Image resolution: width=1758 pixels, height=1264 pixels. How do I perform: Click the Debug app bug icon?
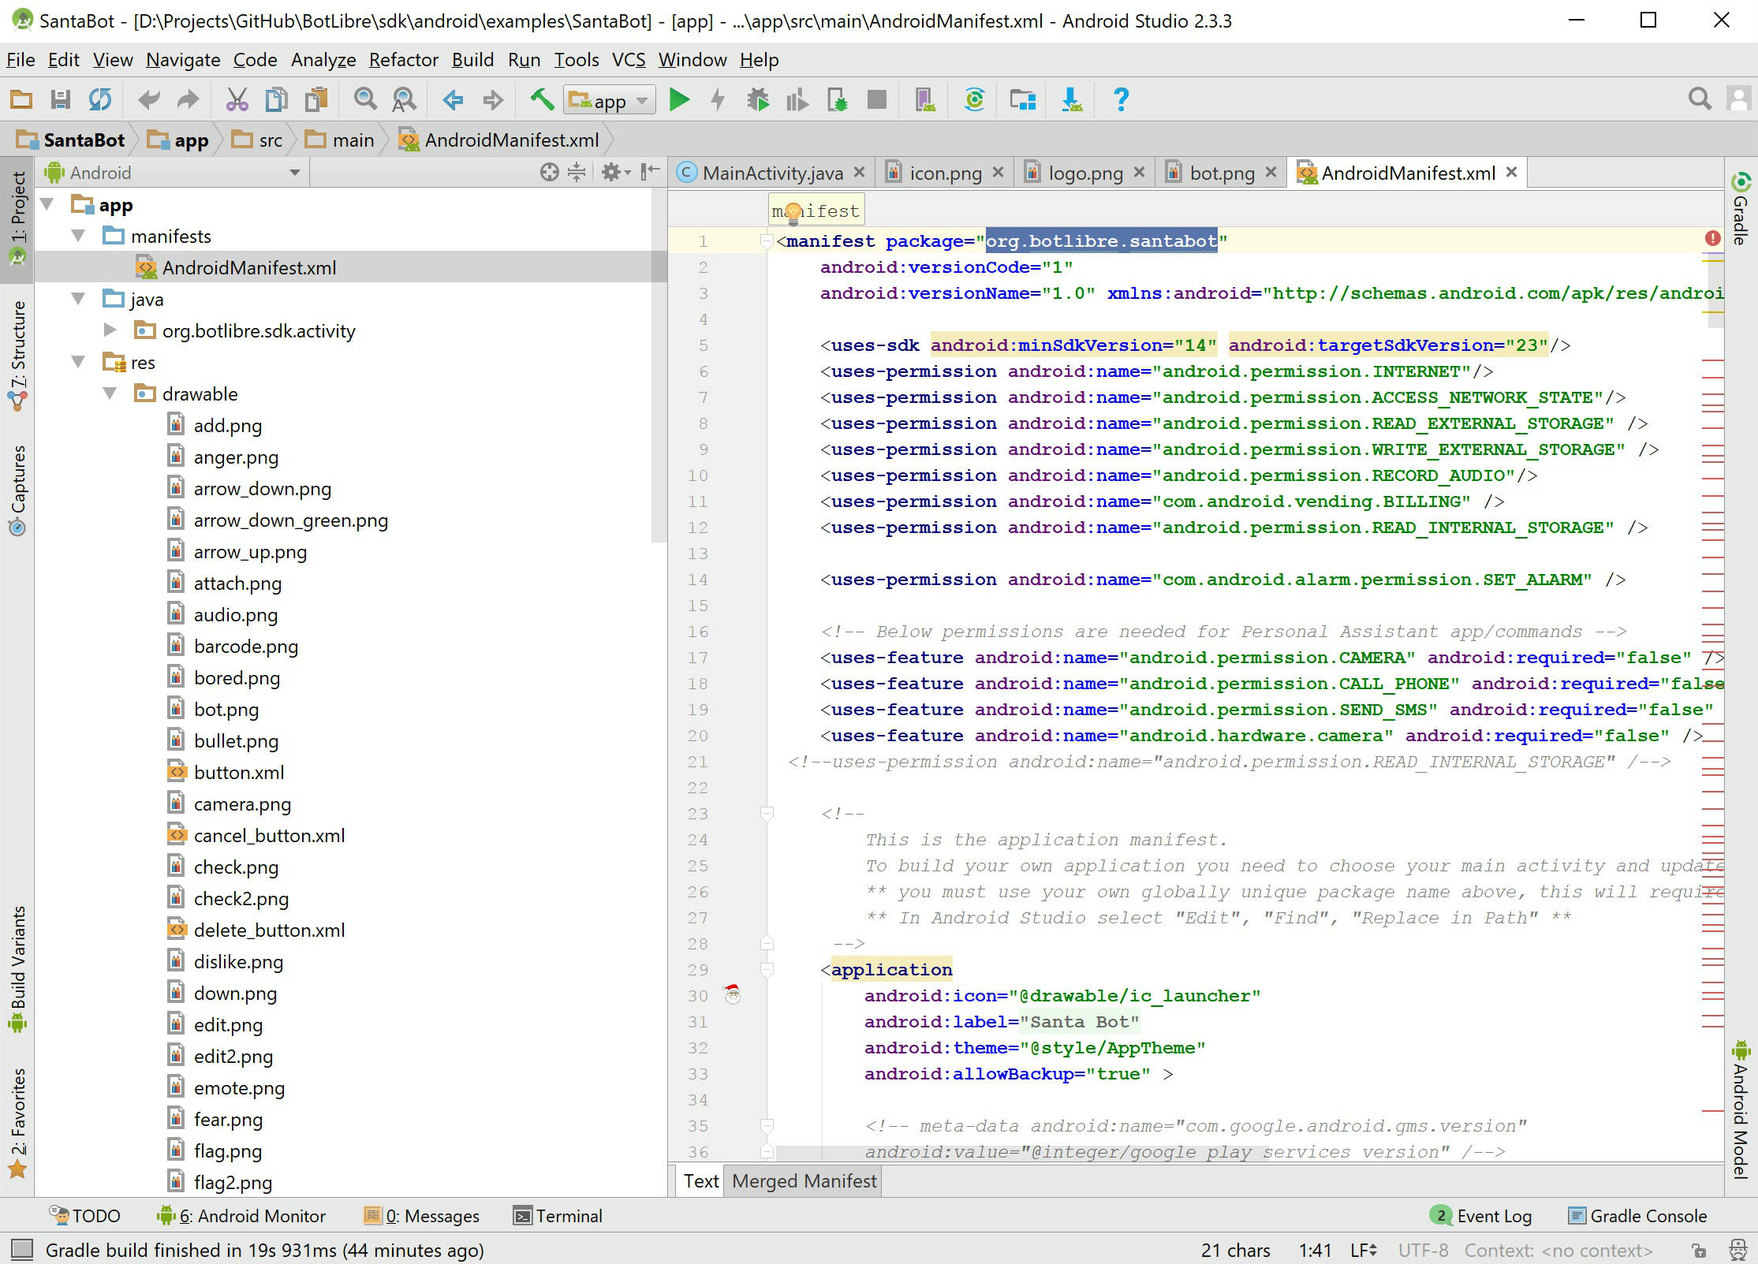point(758,100)
